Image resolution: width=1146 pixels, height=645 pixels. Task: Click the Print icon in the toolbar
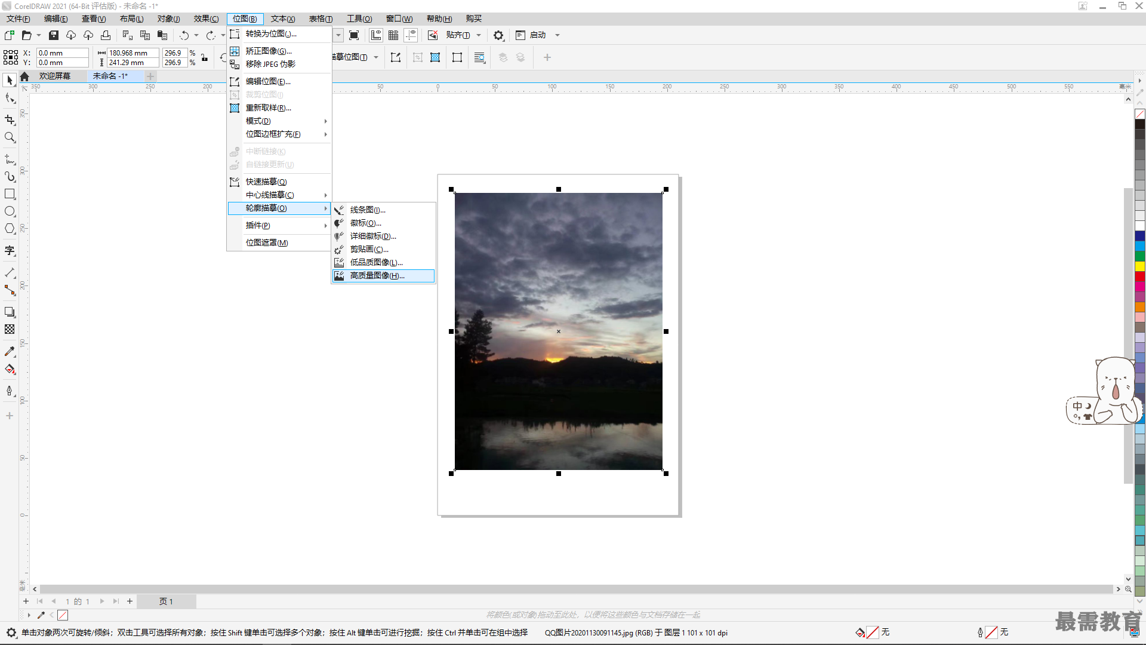106,35
